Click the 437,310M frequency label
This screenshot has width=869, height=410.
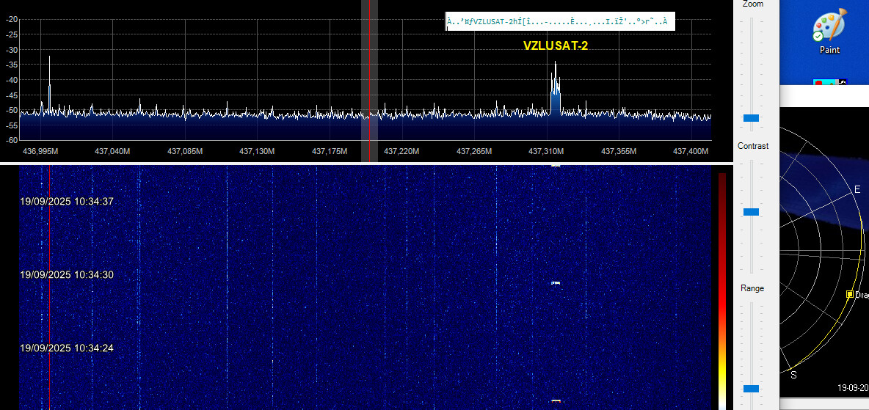click(x=546, y=152)
